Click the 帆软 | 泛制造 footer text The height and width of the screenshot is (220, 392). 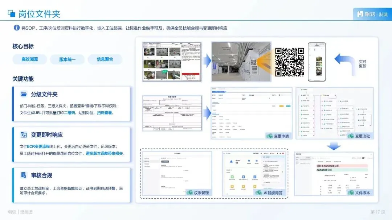20,212
